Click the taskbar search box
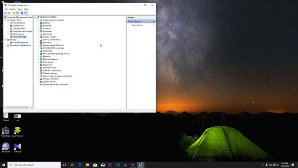The height and width of the screenshot is (168, 298). point(34,165)
